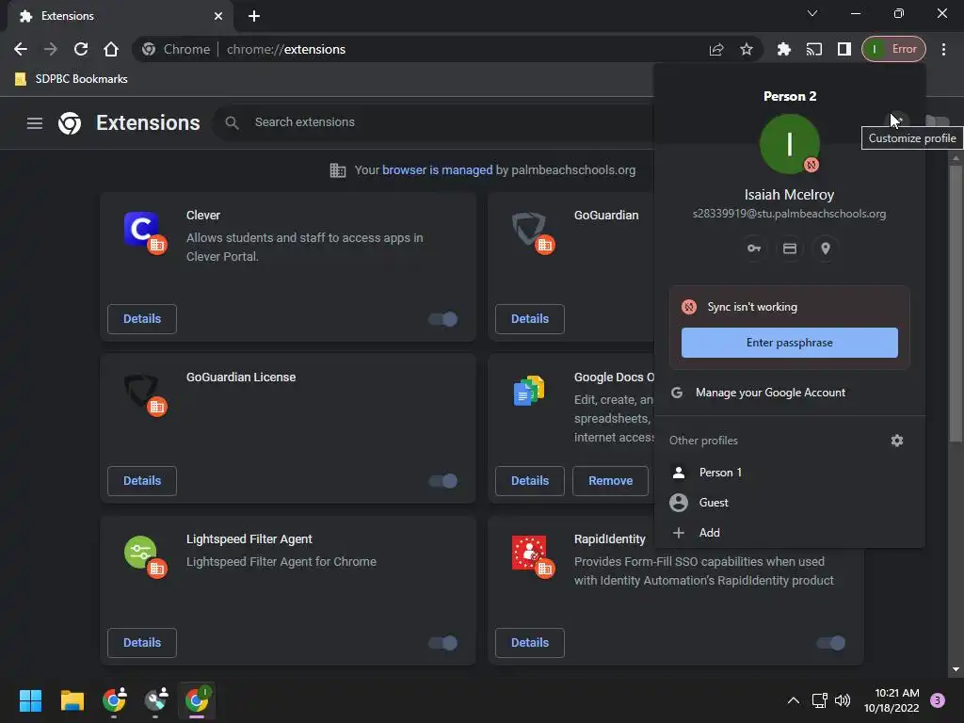Go back with the browser back arrow
The height and width of the screenshot is (723, 964).
click(21, 49)
